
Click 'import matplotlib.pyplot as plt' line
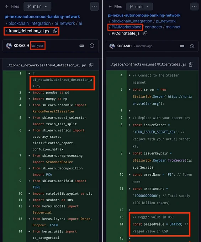62,194
